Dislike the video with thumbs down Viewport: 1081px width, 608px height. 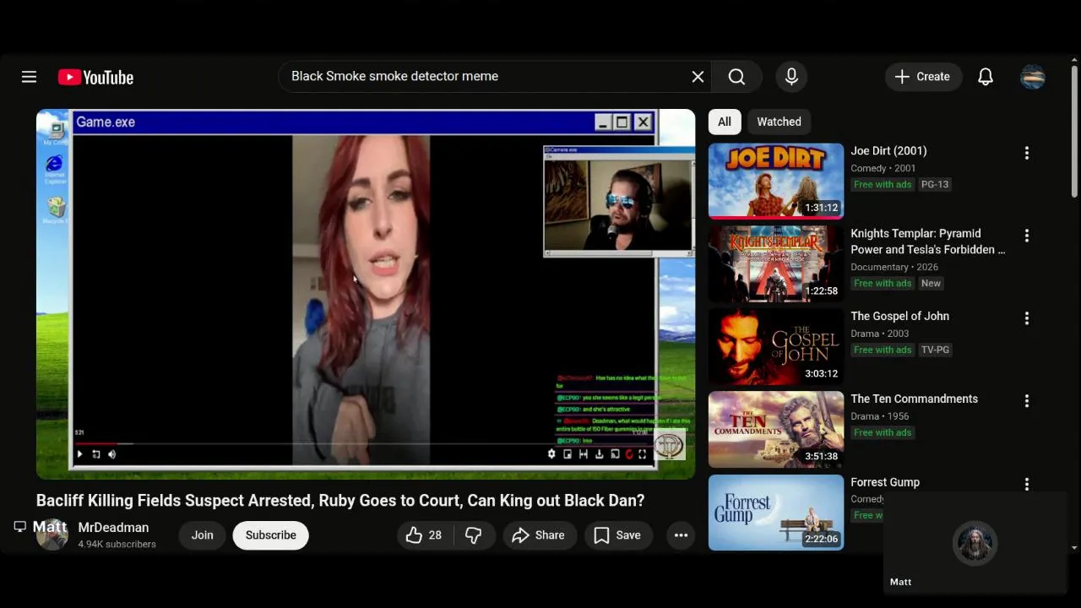(474, 535)
